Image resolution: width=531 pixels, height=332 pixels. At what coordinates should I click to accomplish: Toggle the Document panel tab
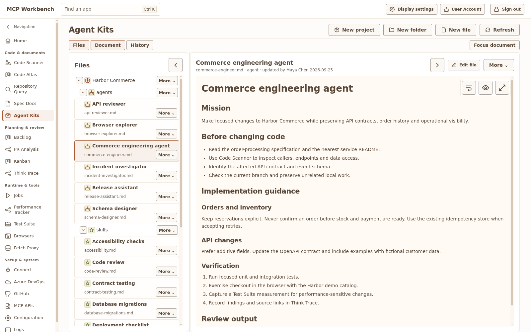108,45
